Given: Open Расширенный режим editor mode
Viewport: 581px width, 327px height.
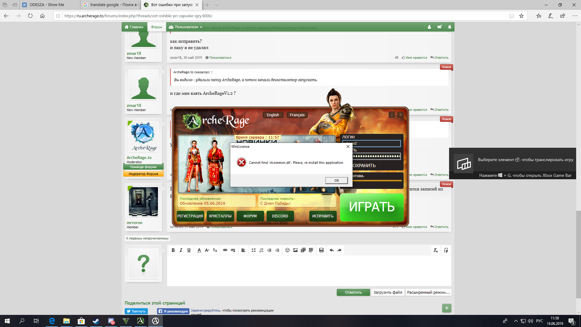Looking at the screenshot, I should pos(428,292).
